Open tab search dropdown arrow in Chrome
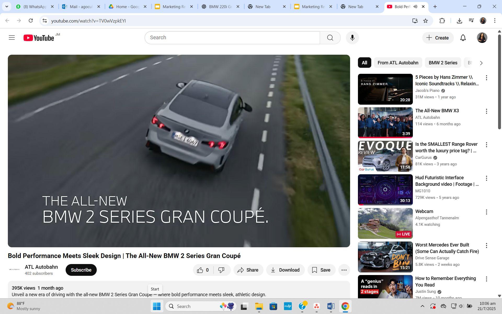502x314 pixels. 7,7
